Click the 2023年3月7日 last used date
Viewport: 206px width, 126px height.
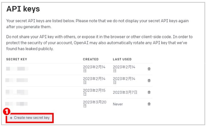pos(125,92)
